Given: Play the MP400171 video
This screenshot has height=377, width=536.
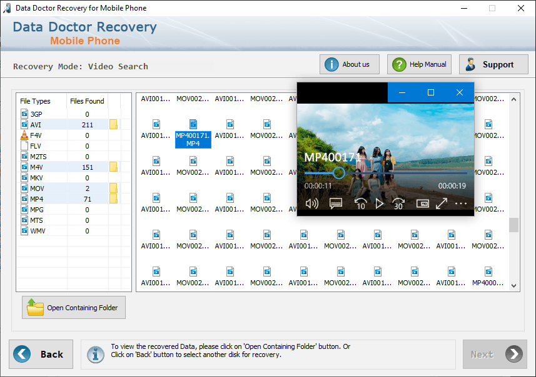Looking at the screenshot, I should (x=379, y=203).
